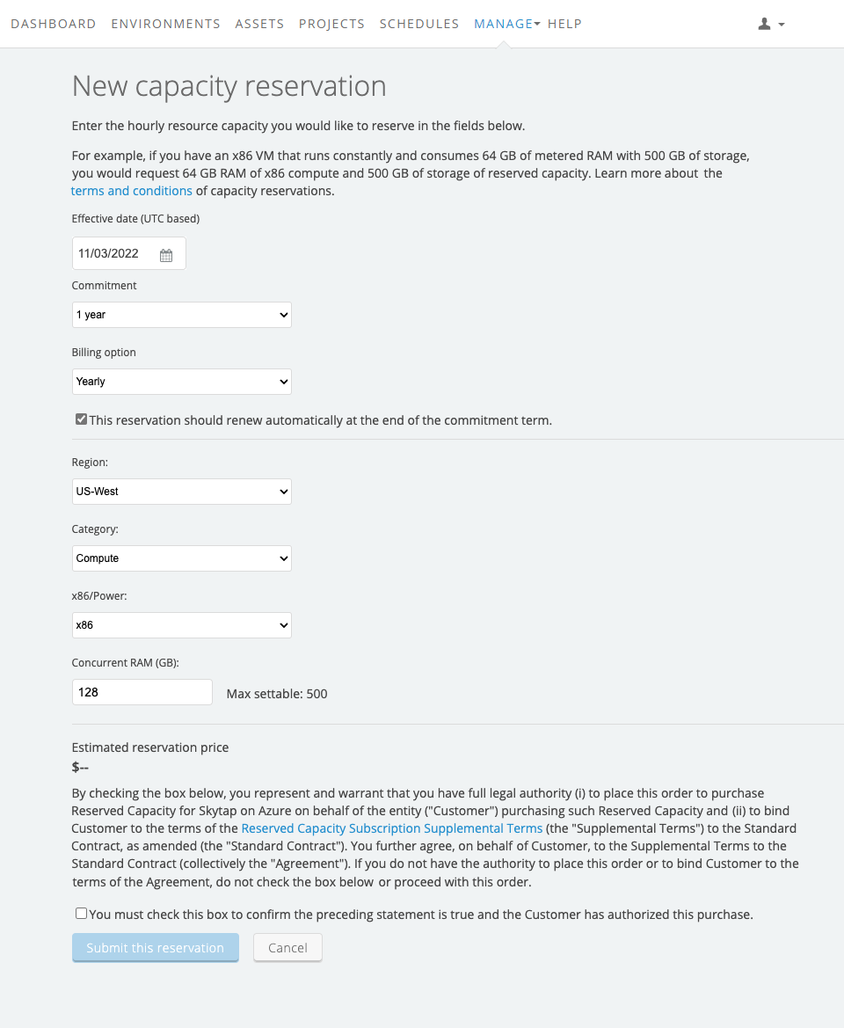
Task: Open the HELP menu item
Action: click(565, 24)
